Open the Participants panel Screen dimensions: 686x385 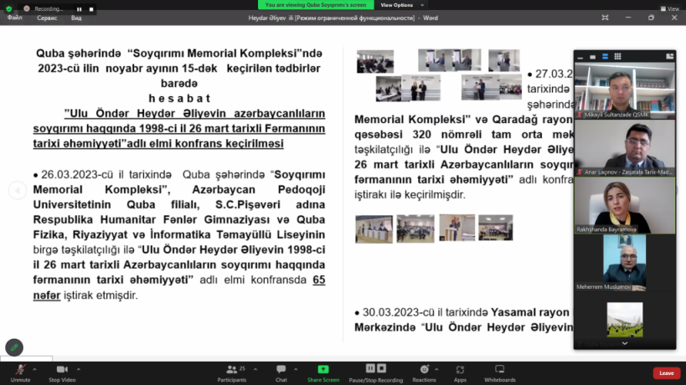[x=232, y=373]
